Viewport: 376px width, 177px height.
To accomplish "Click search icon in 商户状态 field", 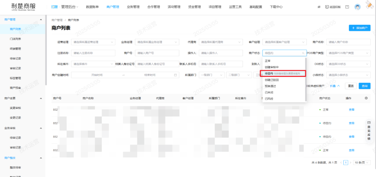I will click(303, 53).
